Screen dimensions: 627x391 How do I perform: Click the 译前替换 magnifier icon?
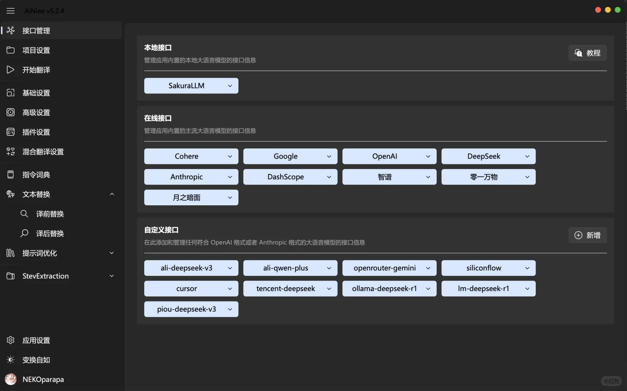[24, 214]
